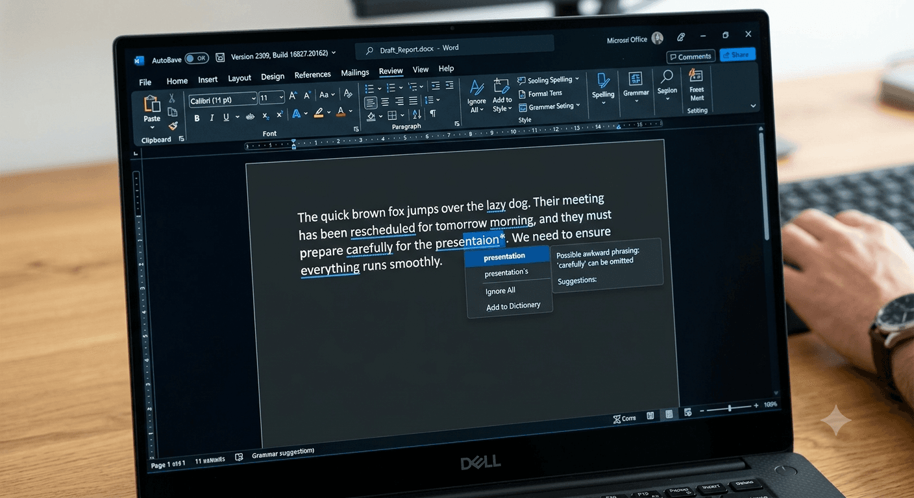This screenshot has height=498, width=914.
Task: Apply Underline formatting
Action: [226, 117]
